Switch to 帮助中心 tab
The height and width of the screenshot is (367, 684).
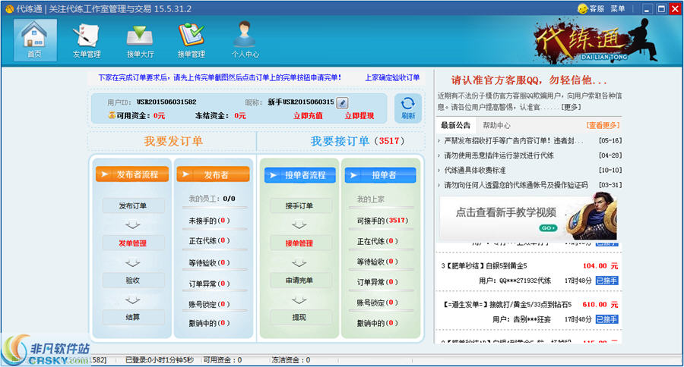(496, 125)
